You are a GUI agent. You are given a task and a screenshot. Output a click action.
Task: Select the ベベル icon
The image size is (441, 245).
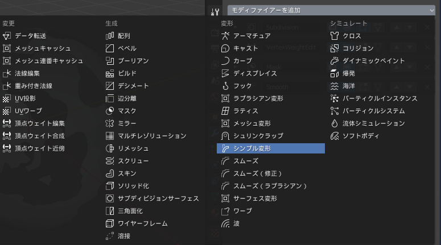coord(110,48)
